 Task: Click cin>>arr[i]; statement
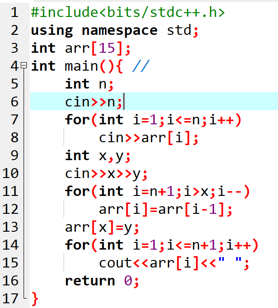click(x=148, y=138)
